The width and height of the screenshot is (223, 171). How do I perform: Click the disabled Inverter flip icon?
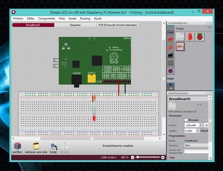coord(65,146)
